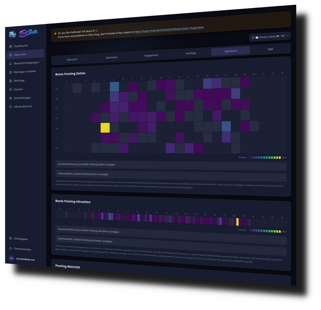Click 'Mehr' label in heatmap legend
The width and height of the screenshot is (321, 310).
tap(284, 158)
